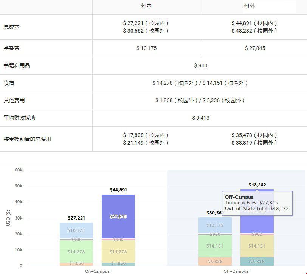
Task: Click the 30k y-axis label
Action: pos(19,218)
